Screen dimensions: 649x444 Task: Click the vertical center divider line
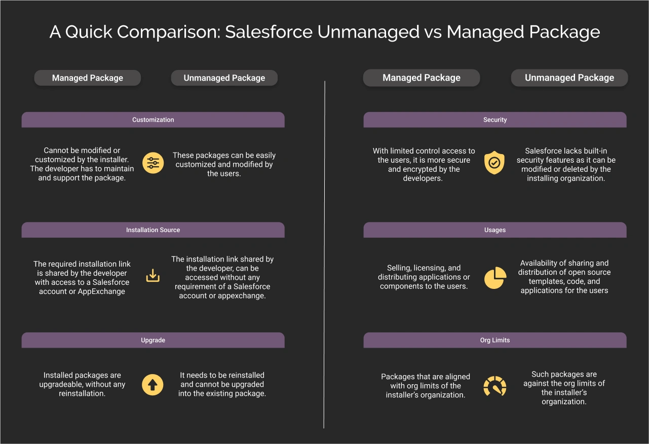(x=324, y=253)
